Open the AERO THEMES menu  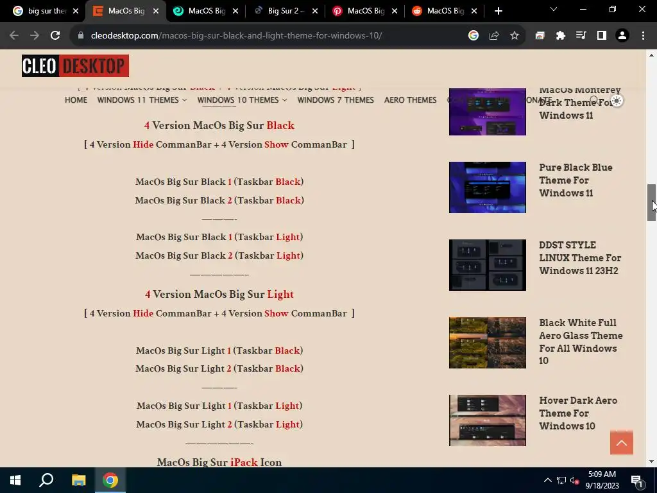click(x=410, y=100)
